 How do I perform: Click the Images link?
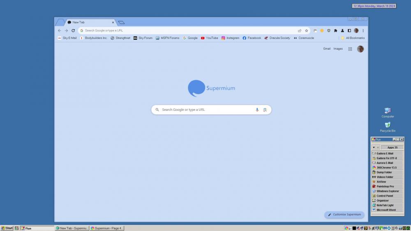tap(338, 49)
